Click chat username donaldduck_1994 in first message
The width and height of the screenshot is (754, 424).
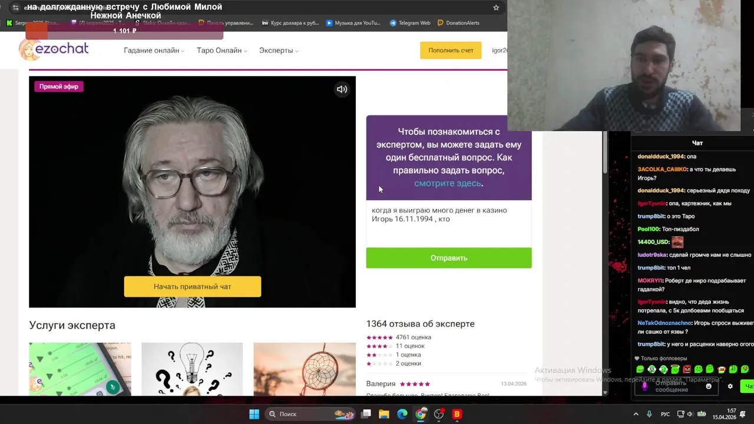coord(661,157)
